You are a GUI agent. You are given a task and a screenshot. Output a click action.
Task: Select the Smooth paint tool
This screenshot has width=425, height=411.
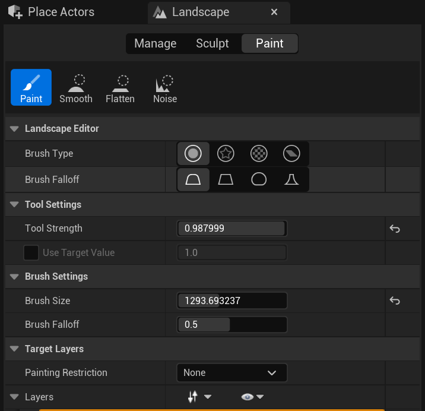76,88
